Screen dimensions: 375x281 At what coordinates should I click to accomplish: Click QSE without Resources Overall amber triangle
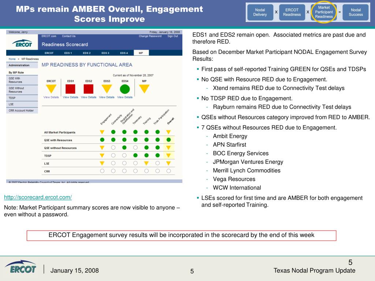coord(168,148)
